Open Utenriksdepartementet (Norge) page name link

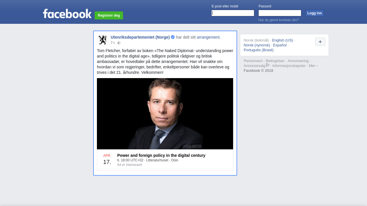tap(140, 37)
